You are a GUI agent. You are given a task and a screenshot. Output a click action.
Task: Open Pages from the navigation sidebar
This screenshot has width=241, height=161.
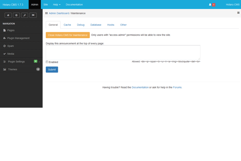[11, 30]
